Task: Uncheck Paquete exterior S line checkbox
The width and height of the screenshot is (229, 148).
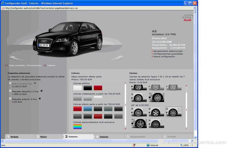Action: [10, 99]
